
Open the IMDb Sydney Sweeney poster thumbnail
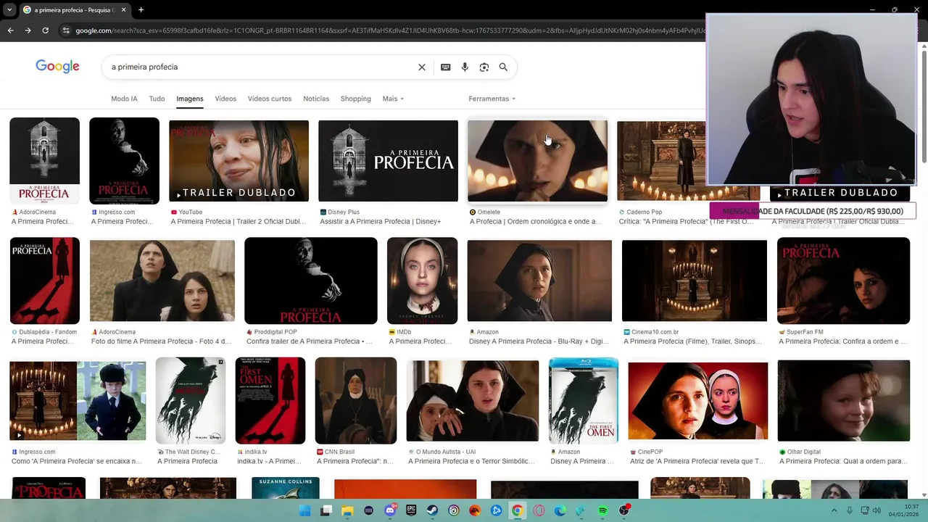(422, 281)
